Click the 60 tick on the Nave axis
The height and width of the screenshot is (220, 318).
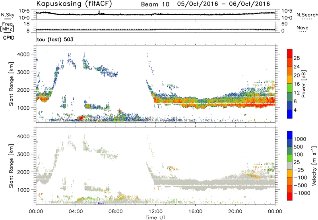(284, 24)
